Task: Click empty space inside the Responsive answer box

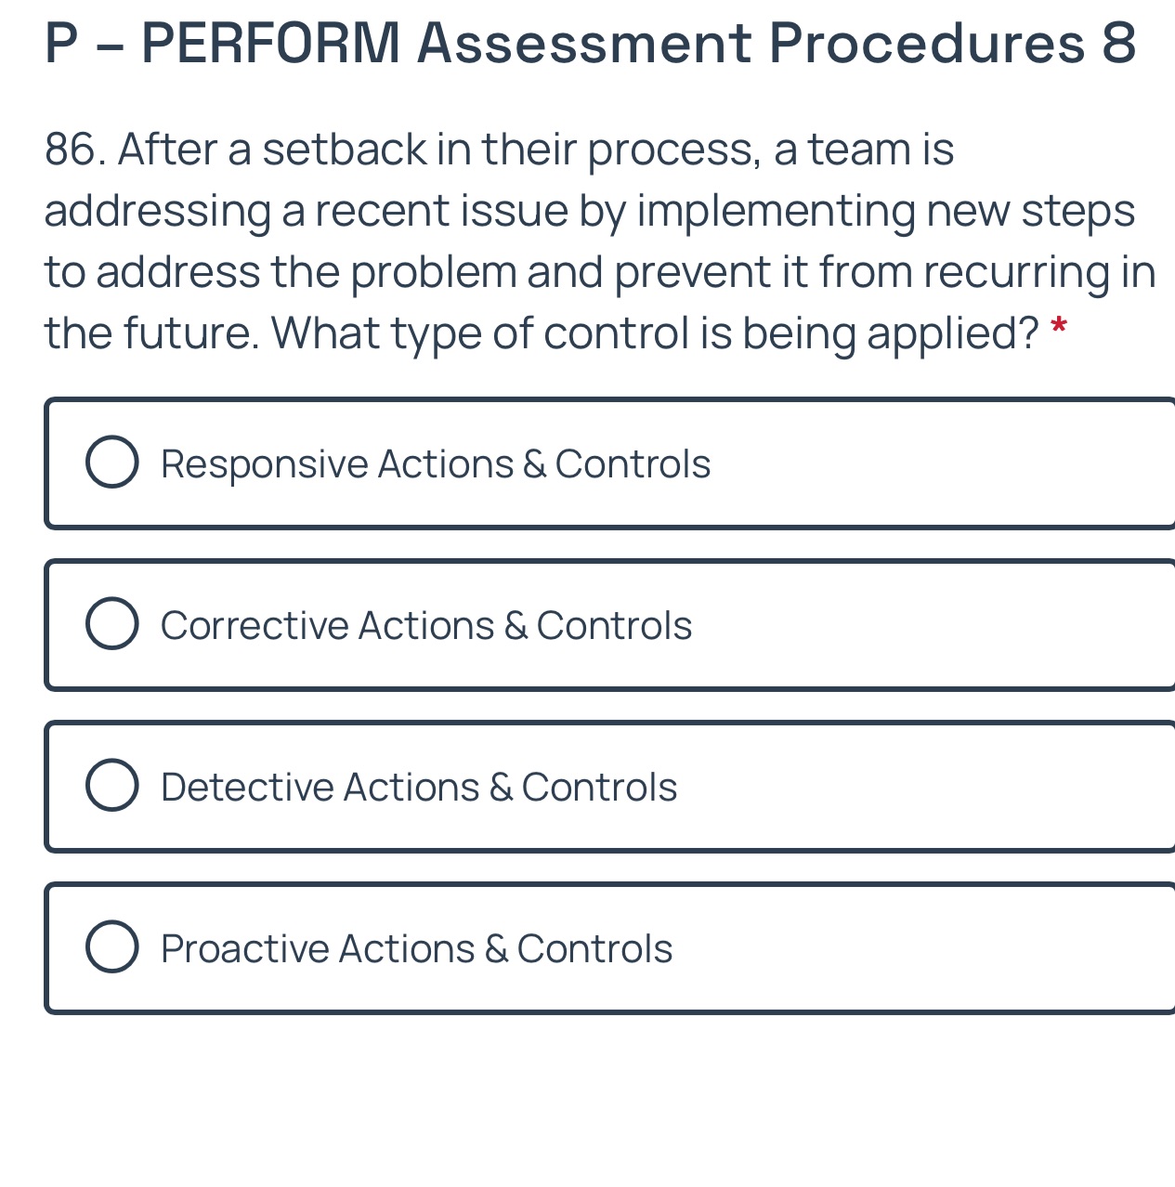Action: (938, 463)
